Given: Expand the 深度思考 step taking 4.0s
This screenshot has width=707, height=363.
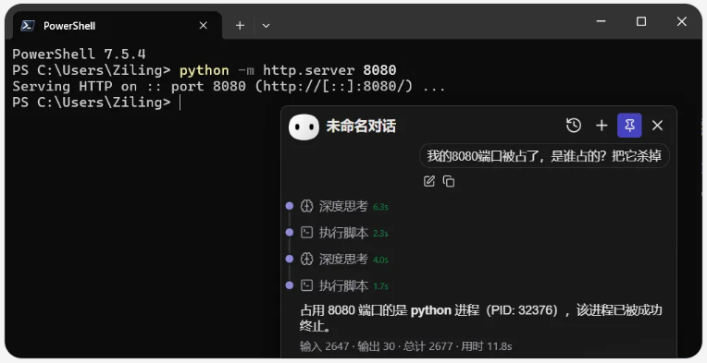Looking at the screenshot, I should click(343, 260).
